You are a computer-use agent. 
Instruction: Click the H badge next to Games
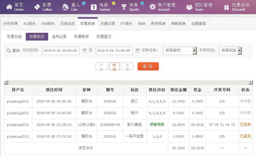(114, 3)
